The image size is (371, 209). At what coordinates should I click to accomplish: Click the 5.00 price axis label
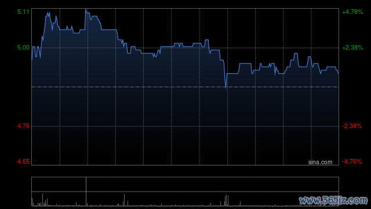(x=23, y=48)
